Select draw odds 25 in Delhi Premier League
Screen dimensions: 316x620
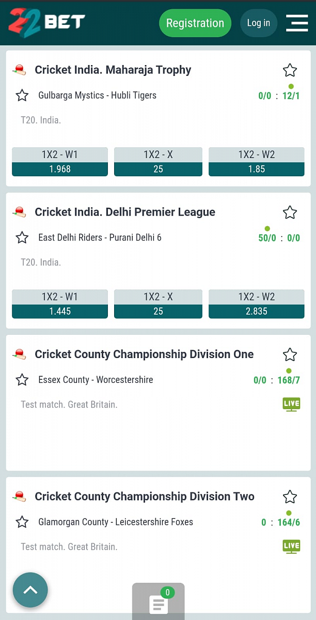tap(158, 311)
